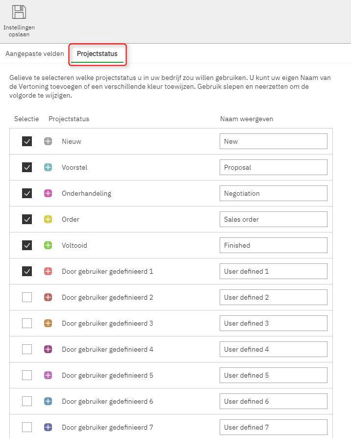
Task: Click the Instellingen opslaan save icon
Action: (19, 12)
